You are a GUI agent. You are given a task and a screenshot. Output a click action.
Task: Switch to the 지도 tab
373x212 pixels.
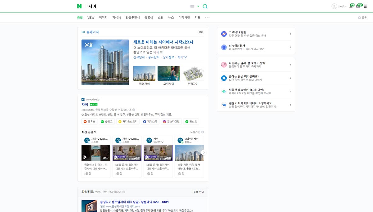click(x=197, y=17)
